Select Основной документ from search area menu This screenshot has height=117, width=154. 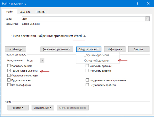pyautogui.click(x=98, y=61)
